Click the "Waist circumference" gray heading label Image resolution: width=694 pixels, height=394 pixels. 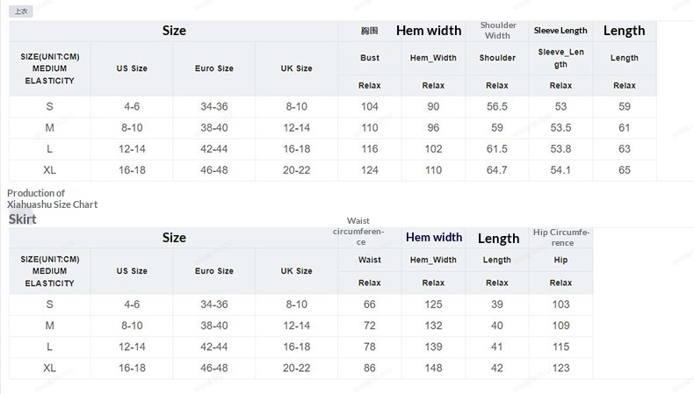360,231
